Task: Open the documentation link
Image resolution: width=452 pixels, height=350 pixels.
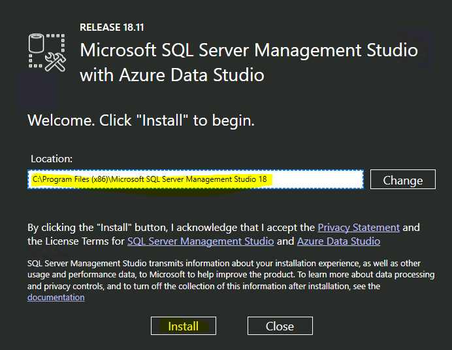Action: (56, 297)
